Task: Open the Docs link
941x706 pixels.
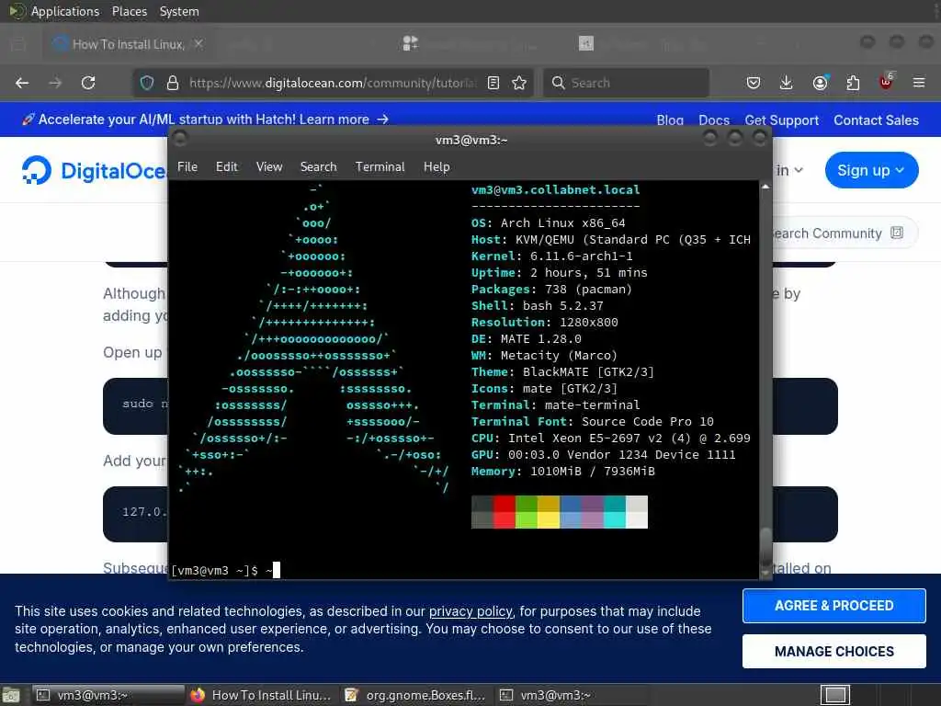Action: click(713, 120)
